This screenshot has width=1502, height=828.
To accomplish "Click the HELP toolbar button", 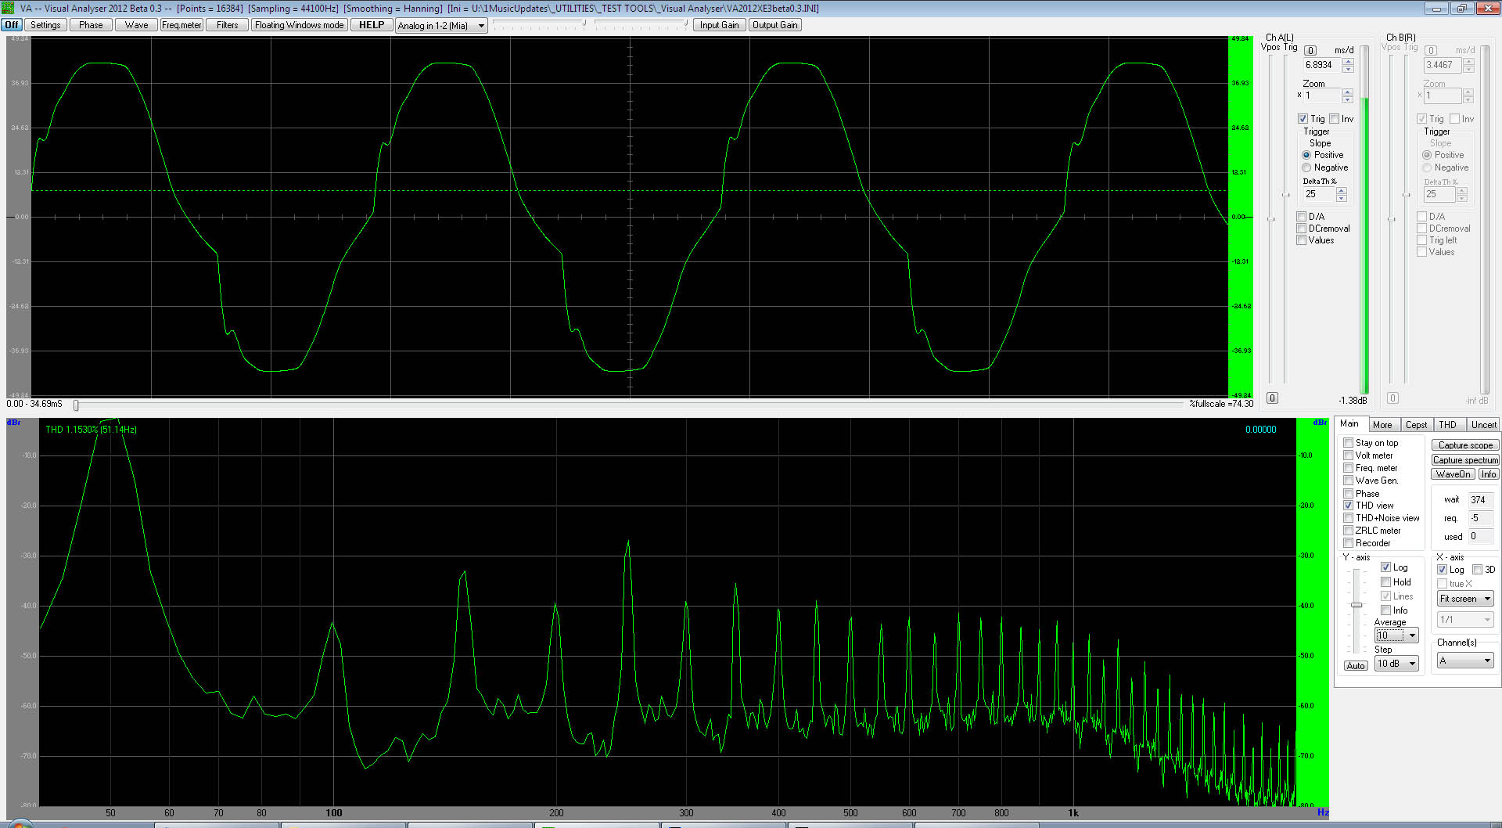I will pos(372,25).
